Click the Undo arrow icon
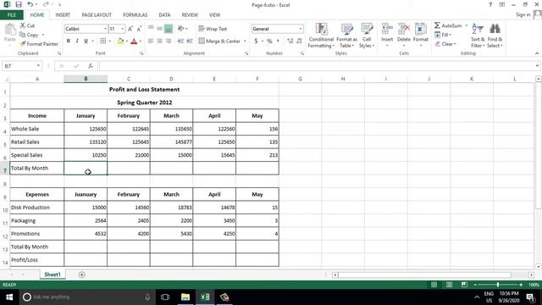This screenshot has width=542, height=305. pos(30,4)
